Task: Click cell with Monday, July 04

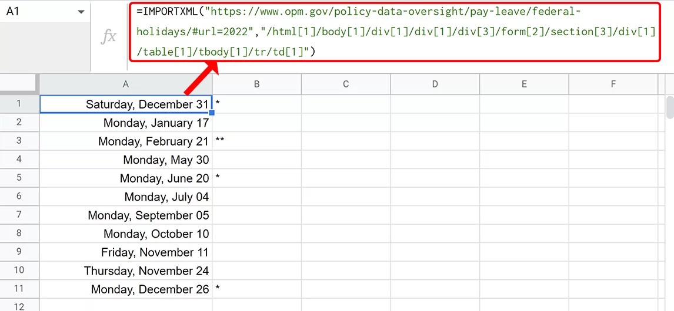Action: pyautogui.click(x=125, y=197)
